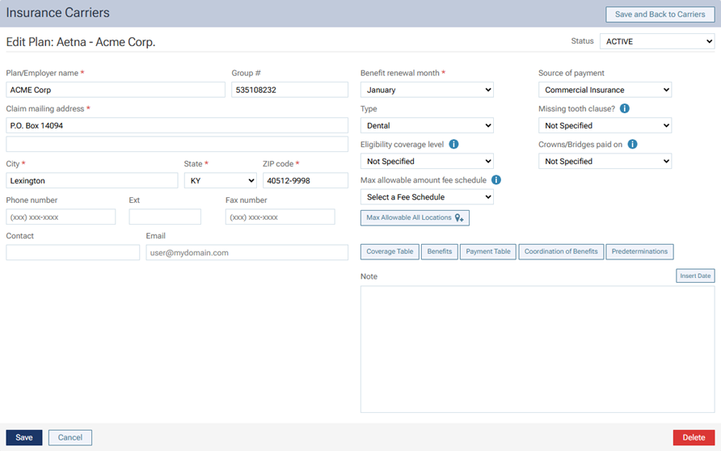Click info icon beside Crowns/Bridges paid on
Screen dimensions: 721x451
click(x=632, y=145)
